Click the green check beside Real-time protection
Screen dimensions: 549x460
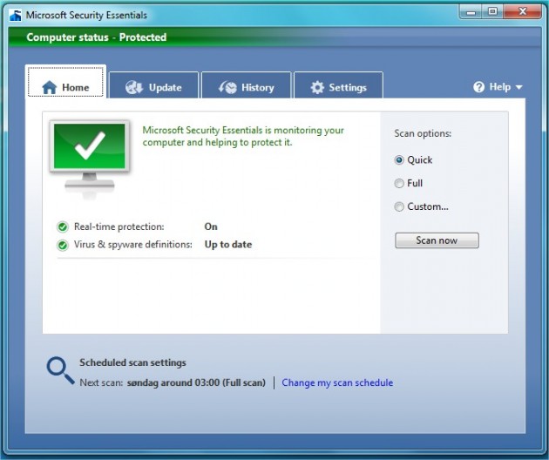[63, 227]
